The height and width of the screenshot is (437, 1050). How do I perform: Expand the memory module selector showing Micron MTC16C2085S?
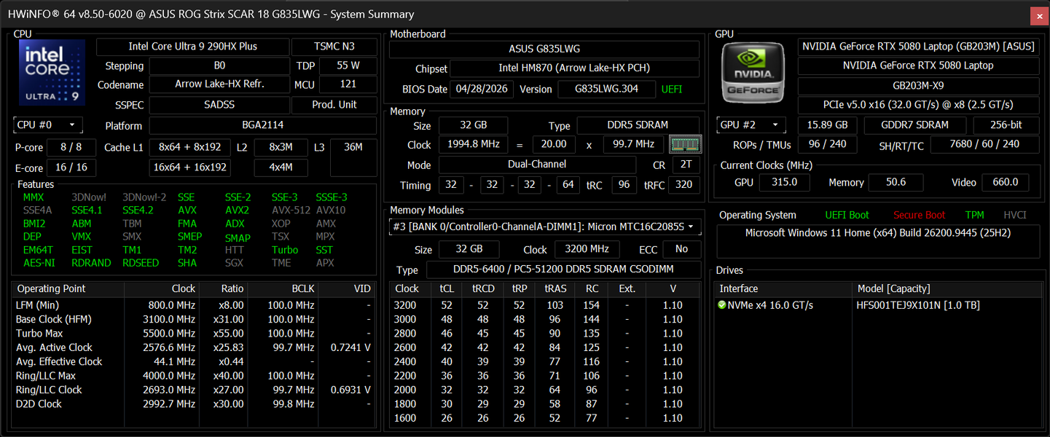click(x=545, y=227)
